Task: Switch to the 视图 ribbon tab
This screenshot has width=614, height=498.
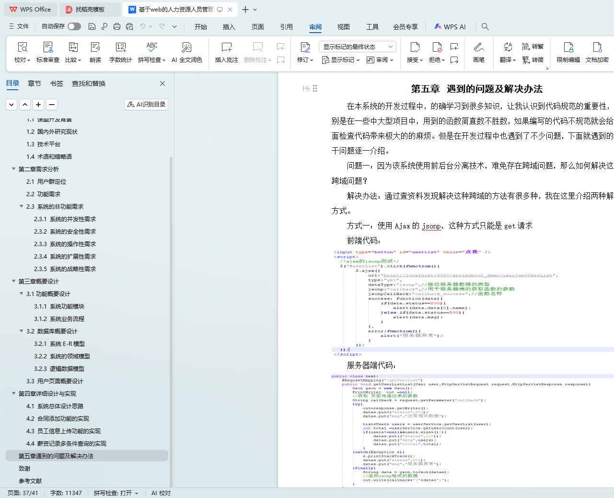Action: coord(344,27)
